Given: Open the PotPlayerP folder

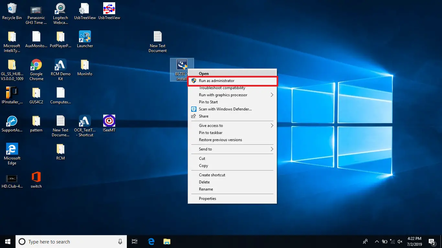Looking at the screenshot, I should click(60, 36).
